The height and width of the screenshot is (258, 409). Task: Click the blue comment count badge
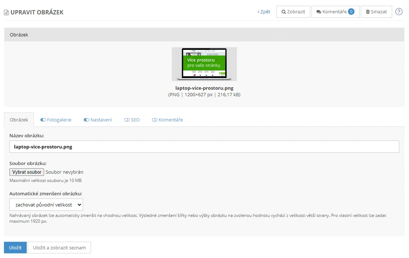pos(351,12)
